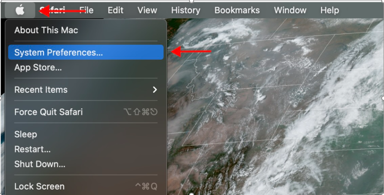Open the History menu
The image size is (384, 195).
186,10
